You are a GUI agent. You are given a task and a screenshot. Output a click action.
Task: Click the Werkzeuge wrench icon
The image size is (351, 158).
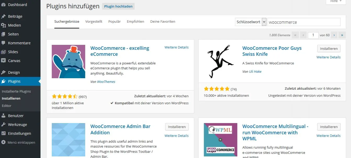3,125
